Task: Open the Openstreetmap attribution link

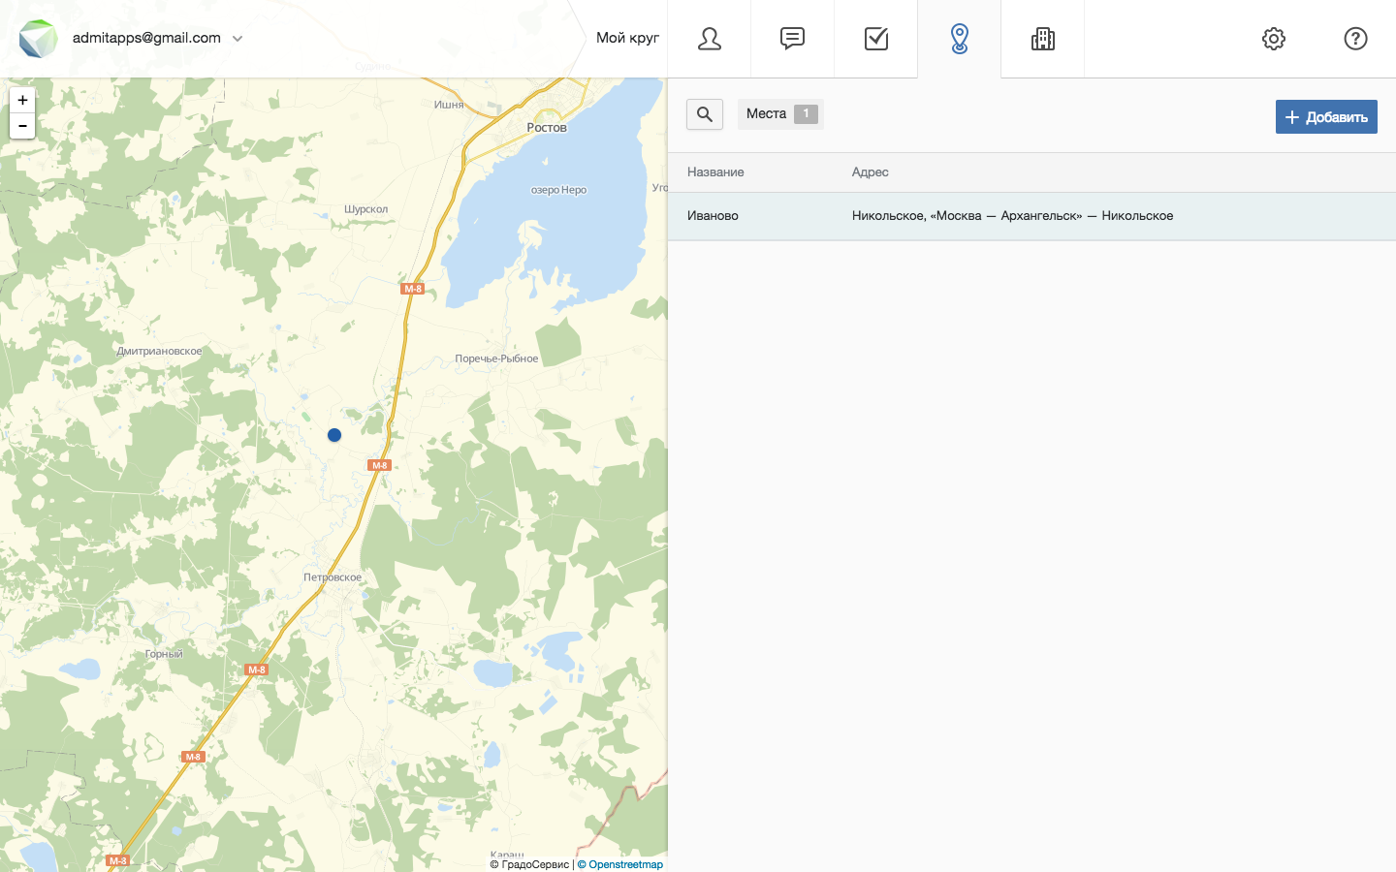Action: tap(620, 864)
